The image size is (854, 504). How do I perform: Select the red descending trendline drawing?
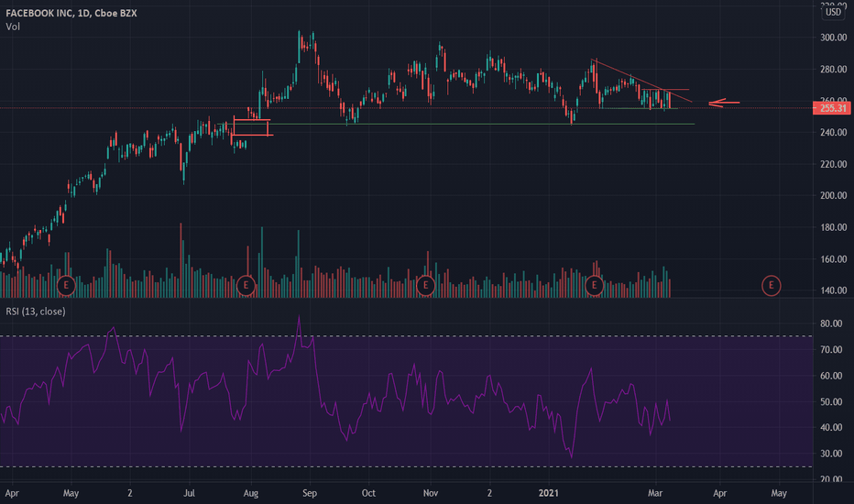(641, 80)
